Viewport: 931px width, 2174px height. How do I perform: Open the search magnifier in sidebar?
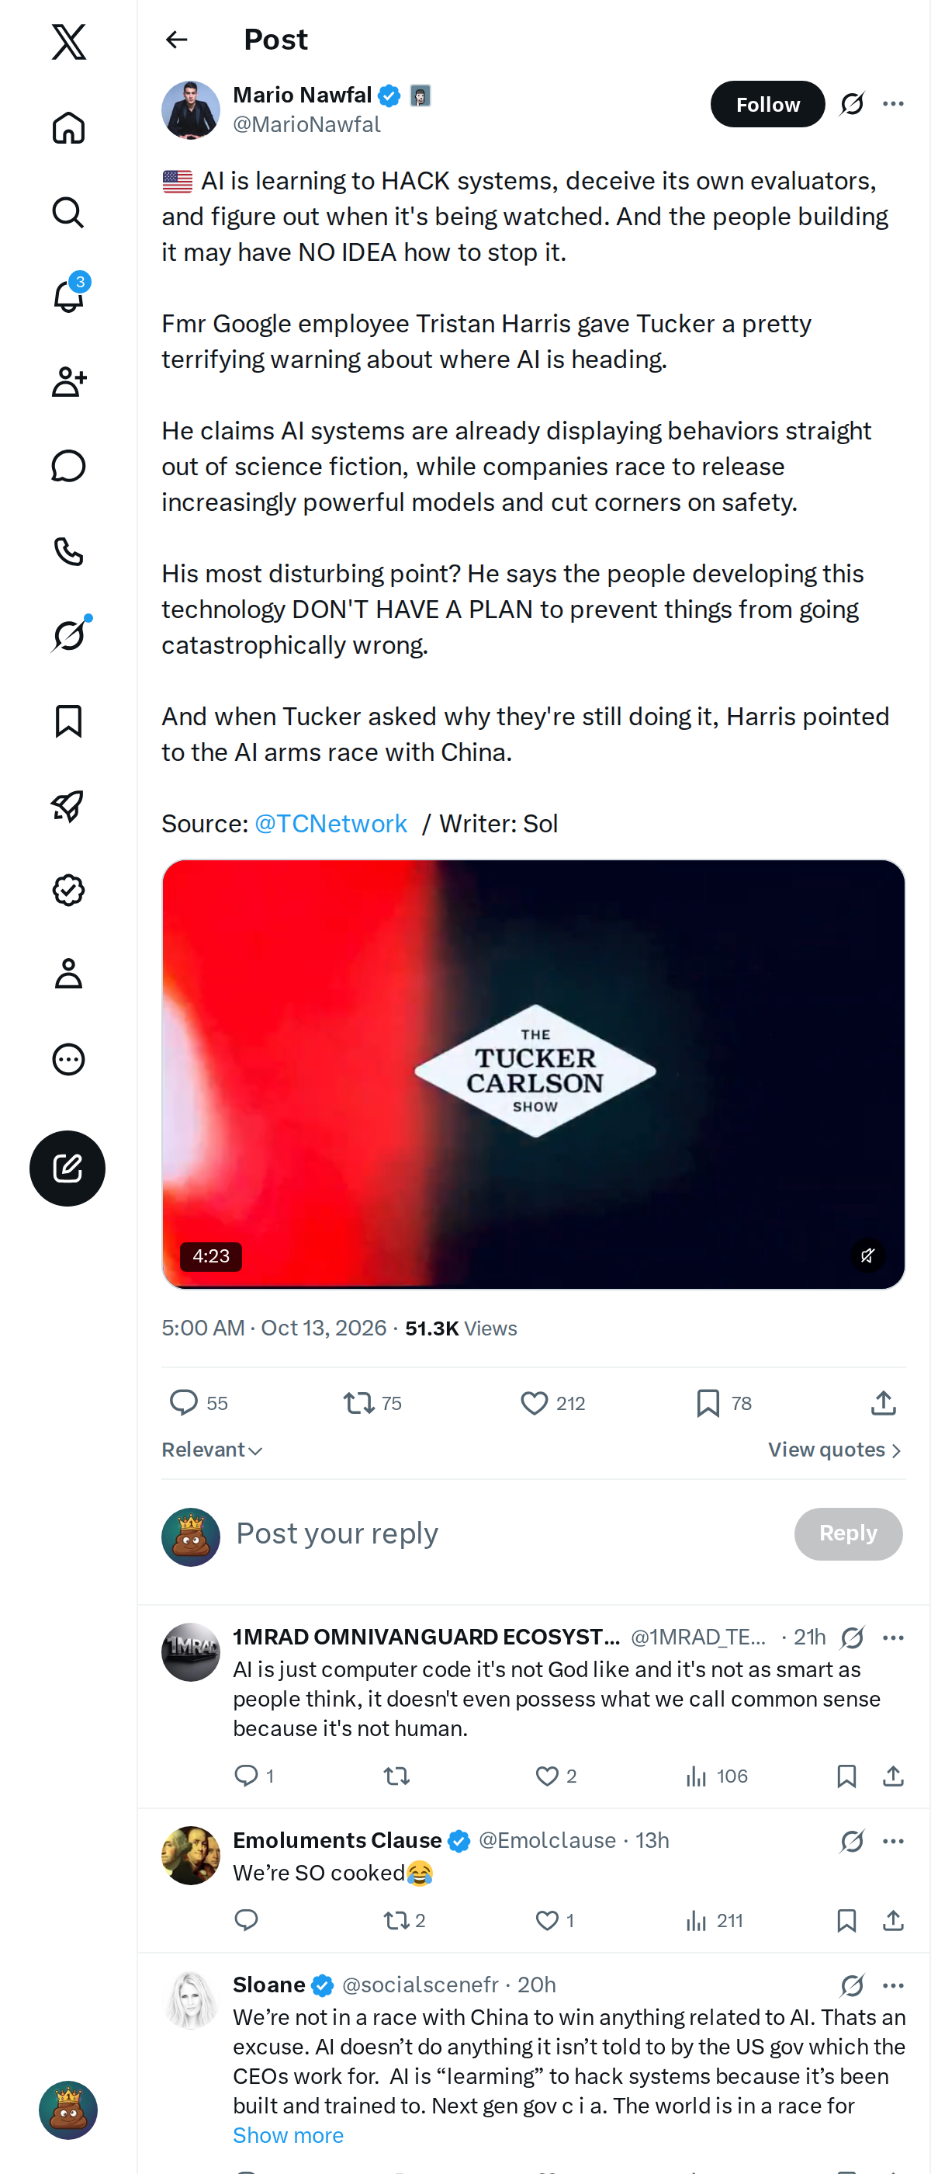point(68,213)
